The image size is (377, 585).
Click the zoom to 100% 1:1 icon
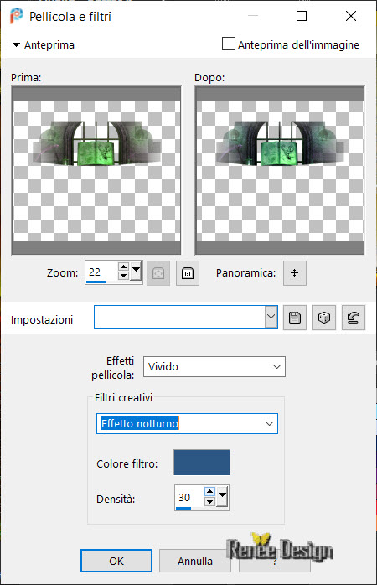pyautogui.click(x=187, y=273)
